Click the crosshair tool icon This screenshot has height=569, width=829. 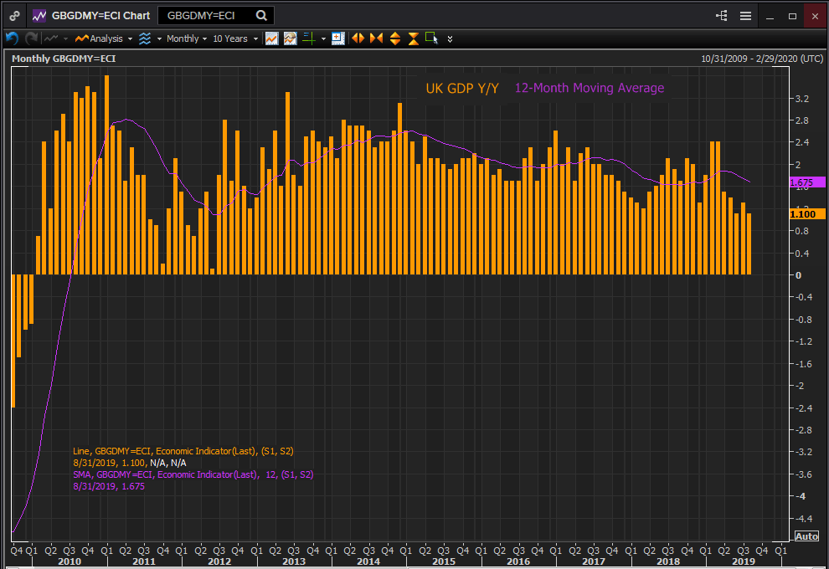pyautogui.click(x=308, y=38)
